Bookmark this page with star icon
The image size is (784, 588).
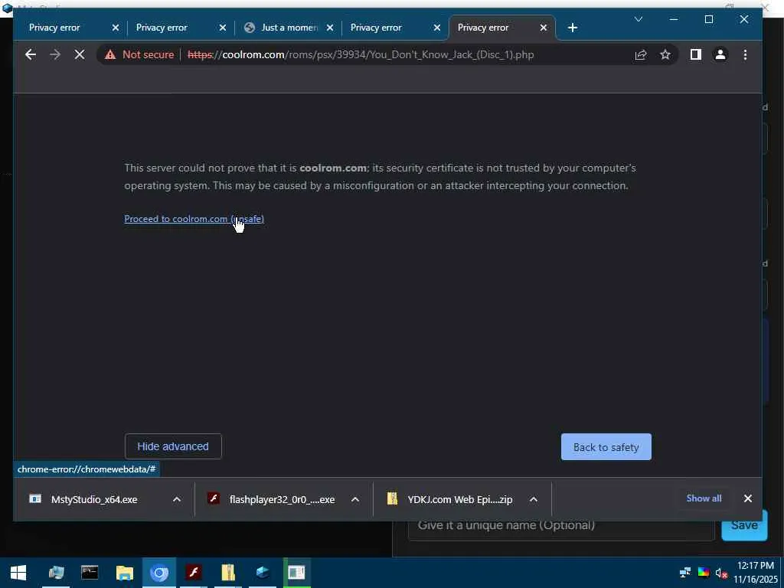(x=665, y=54)
